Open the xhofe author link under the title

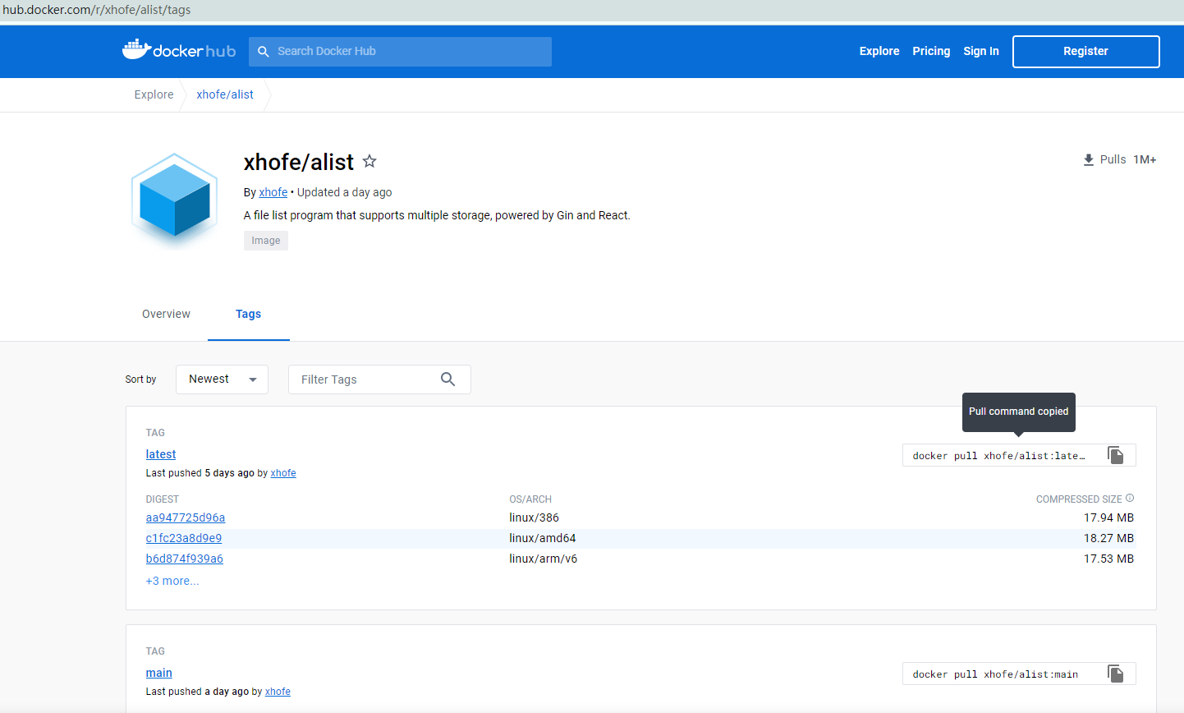(x=273, y=192)
